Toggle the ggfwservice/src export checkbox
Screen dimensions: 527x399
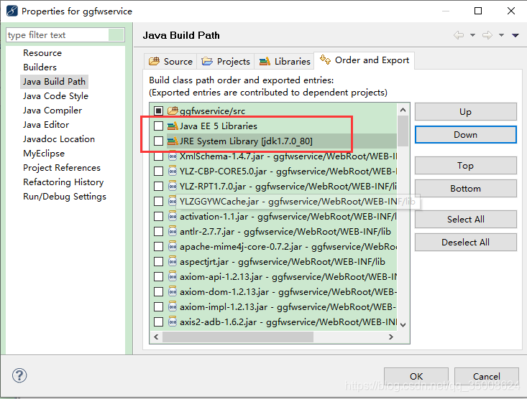point(158,111)
